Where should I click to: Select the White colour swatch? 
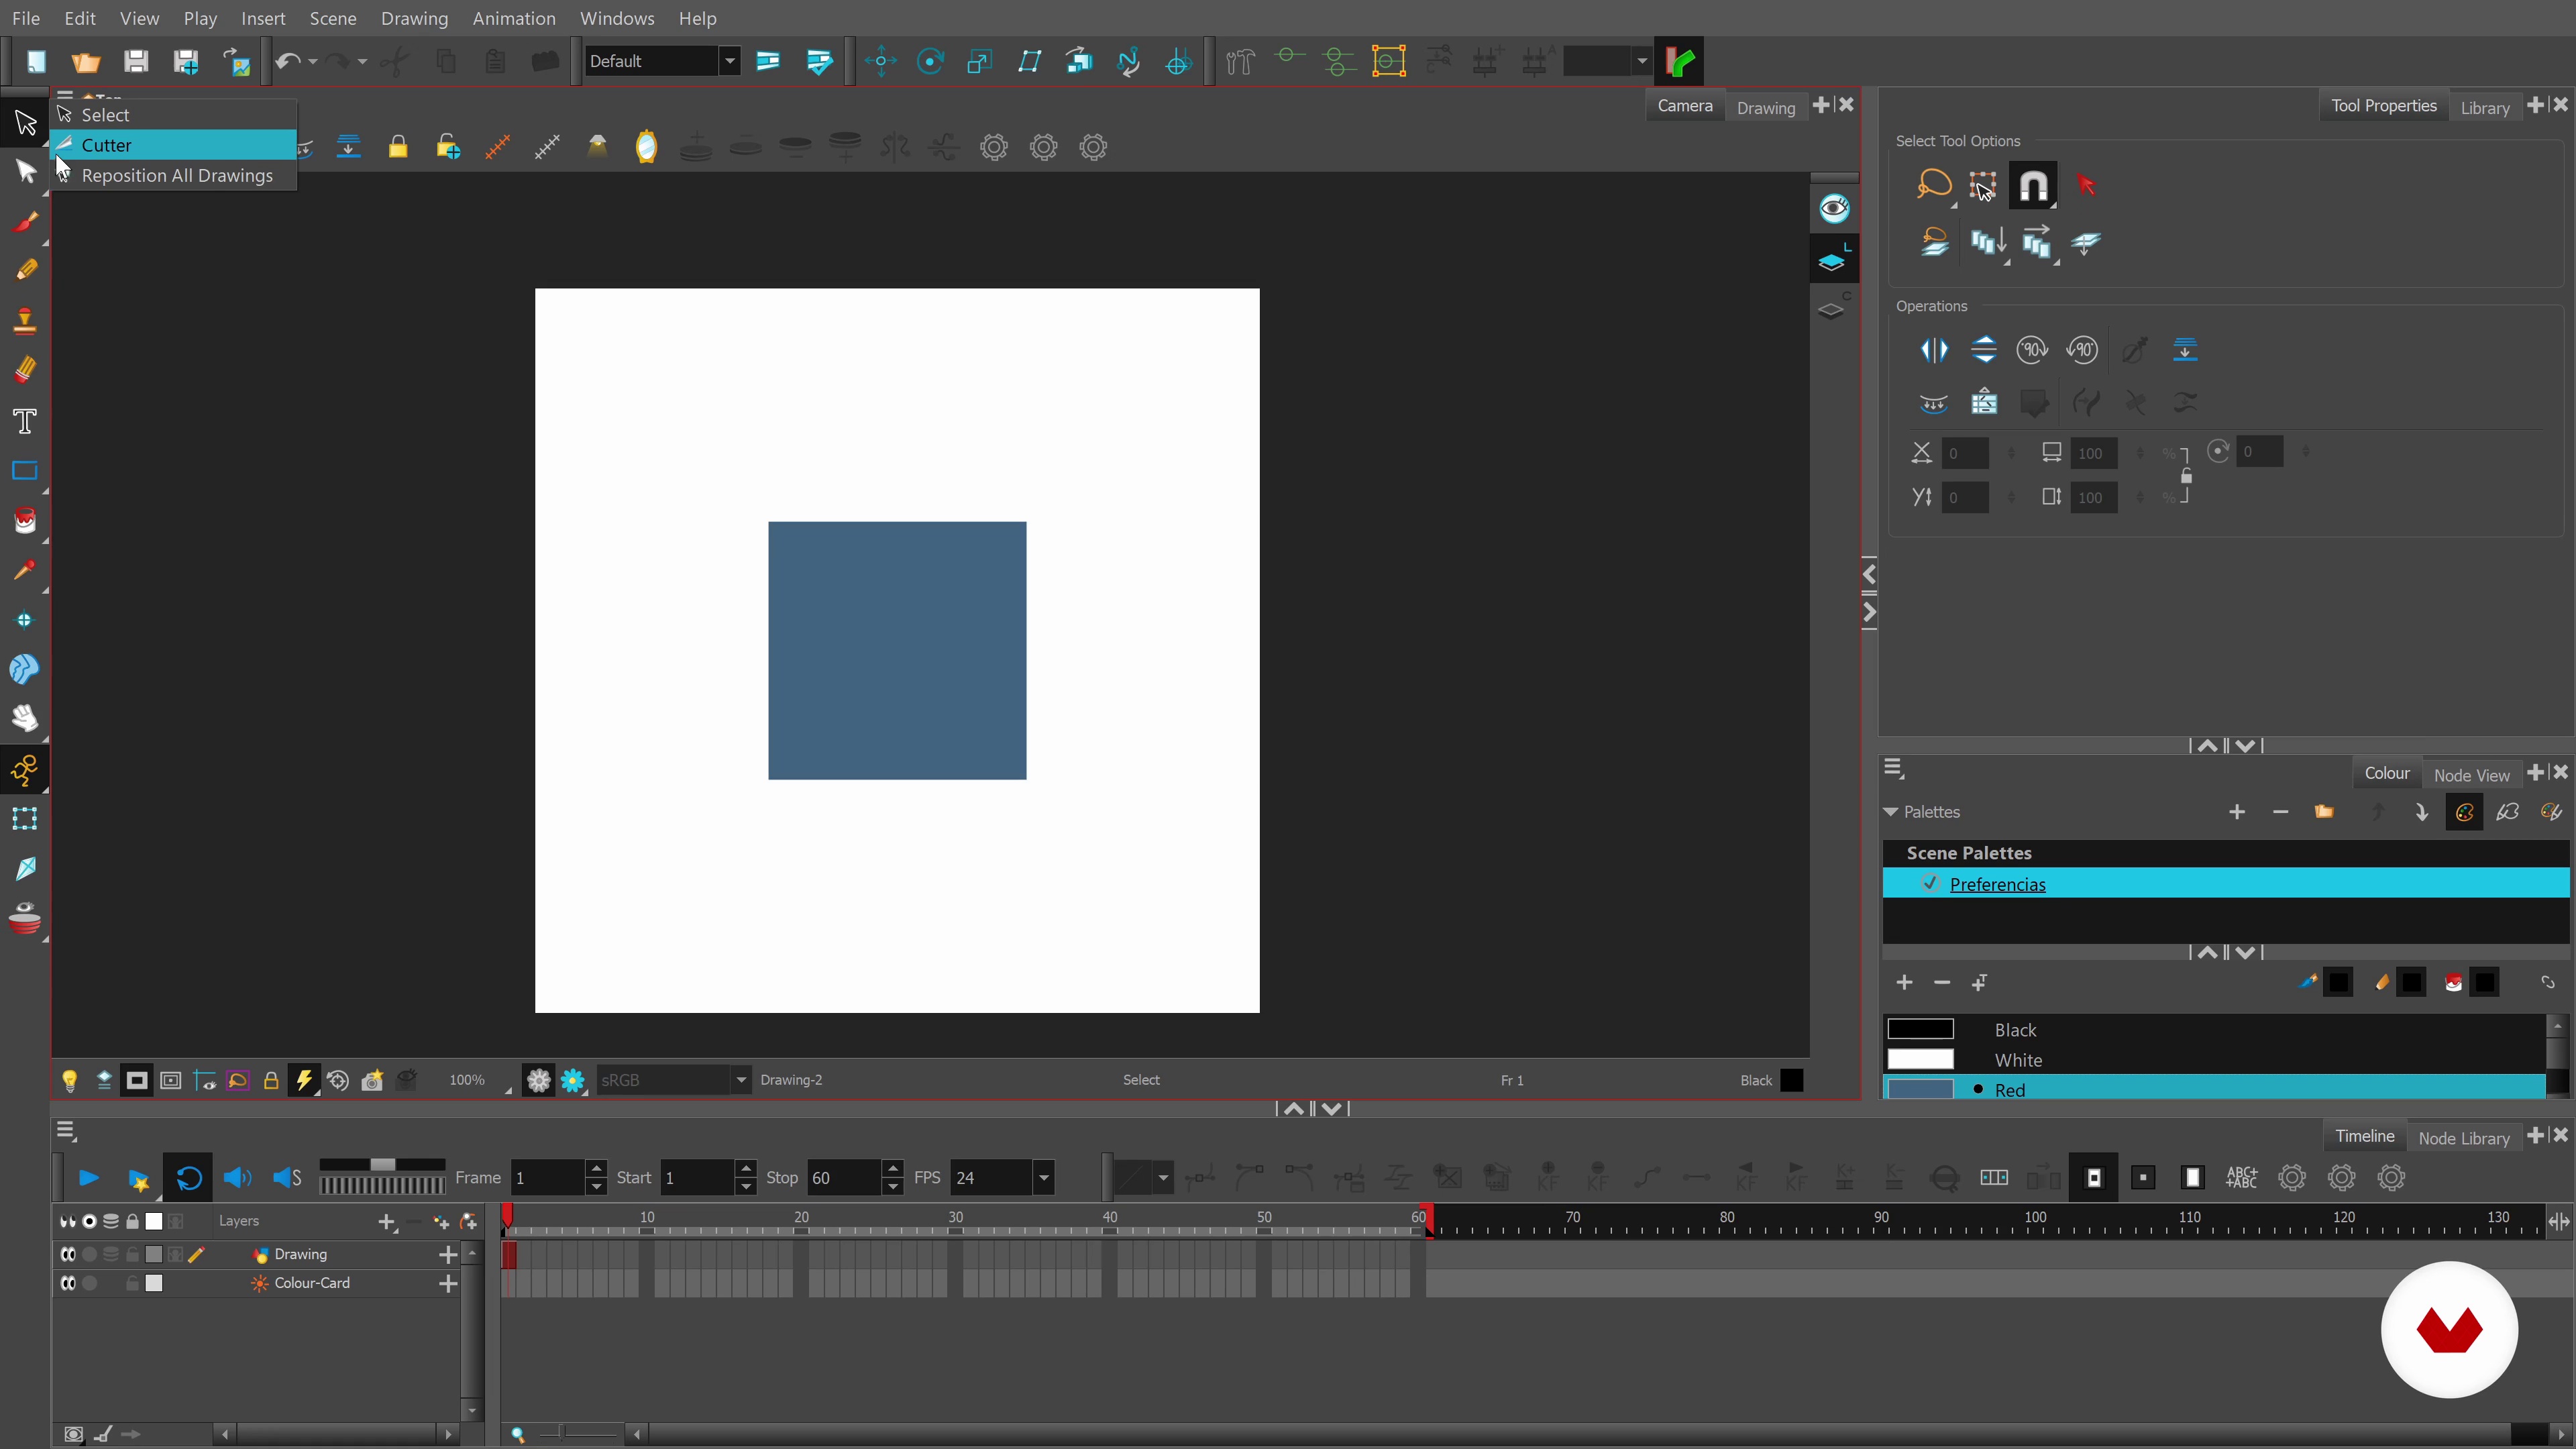pyautogui.click(x=1920, y=1059)
